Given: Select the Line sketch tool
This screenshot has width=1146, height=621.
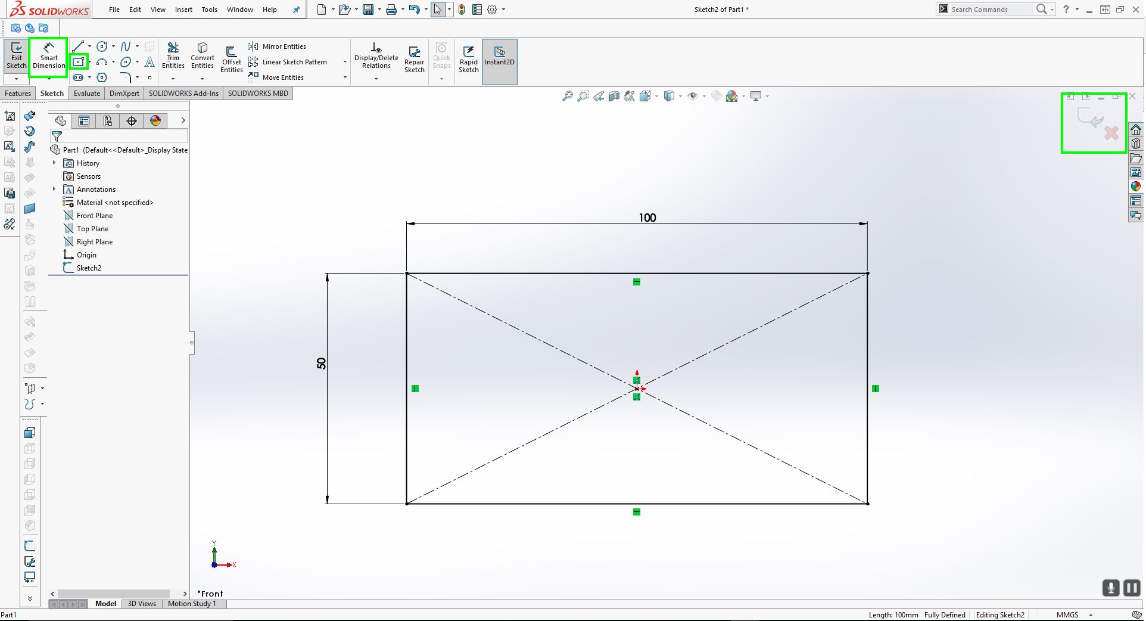Looking at the screenshot, I should coord(78,46).
